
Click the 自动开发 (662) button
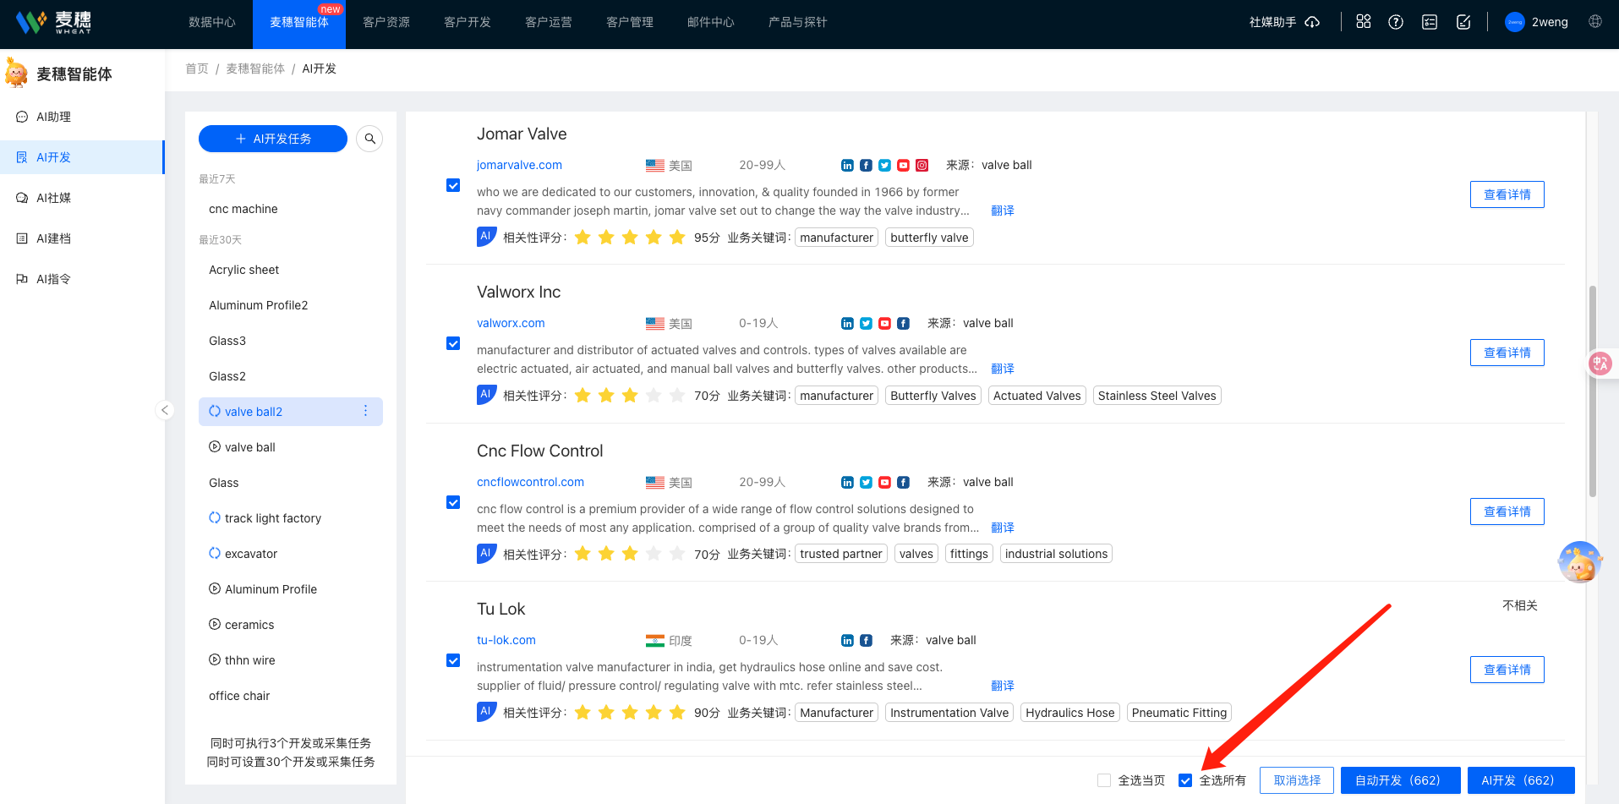tap(1400, 780)
